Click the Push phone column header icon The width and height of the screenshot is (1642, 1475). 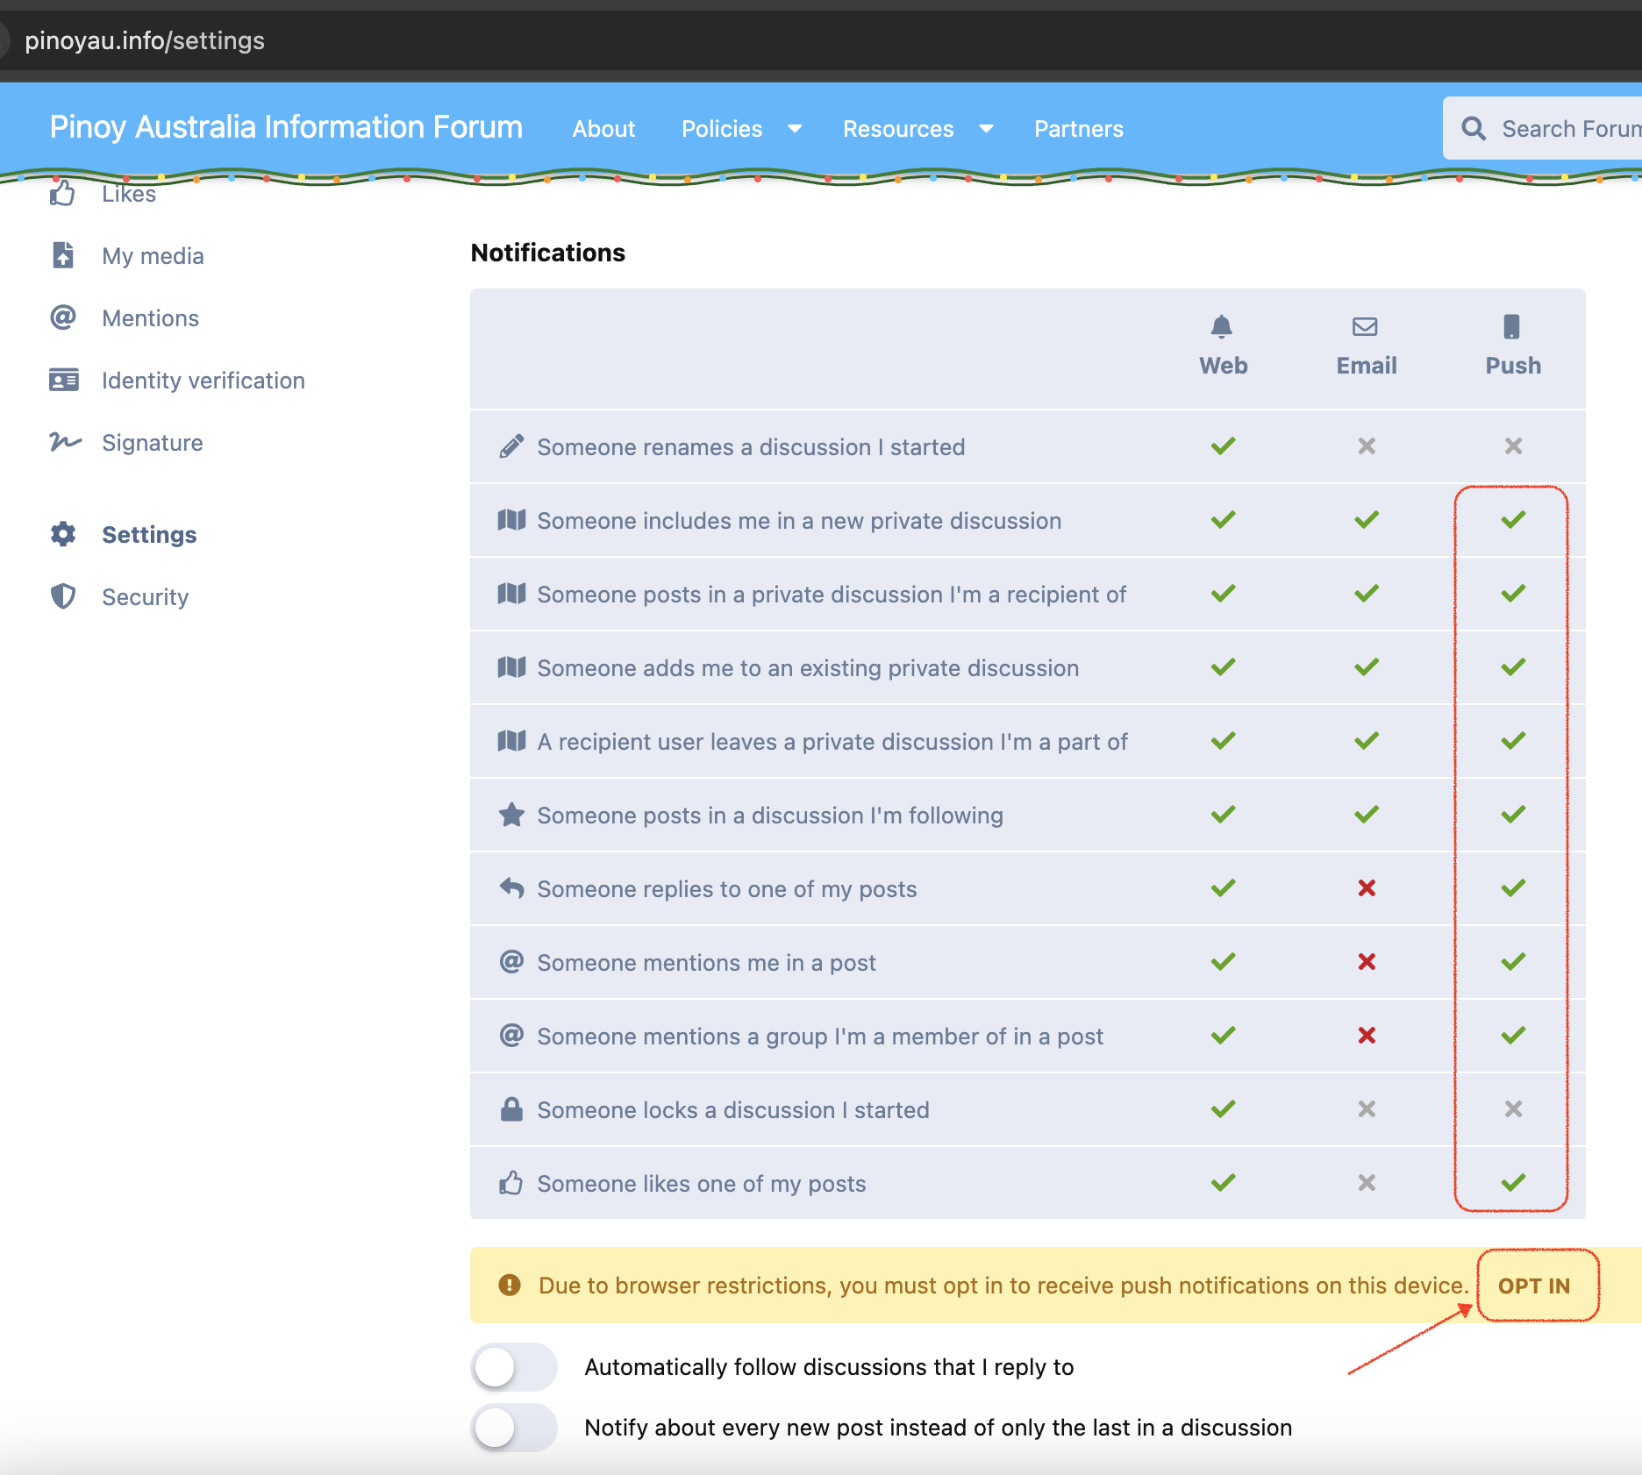click(1511, 327)
